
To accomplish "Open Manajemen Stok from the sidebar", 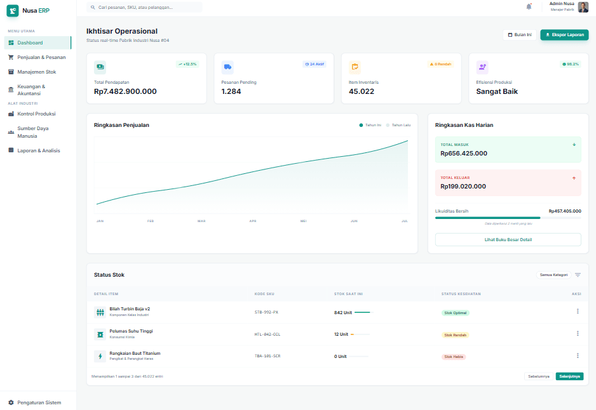I will pos(35,72).
